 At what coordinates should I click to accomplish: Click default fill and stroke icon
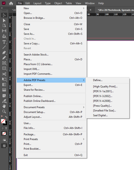click(2, 116)
